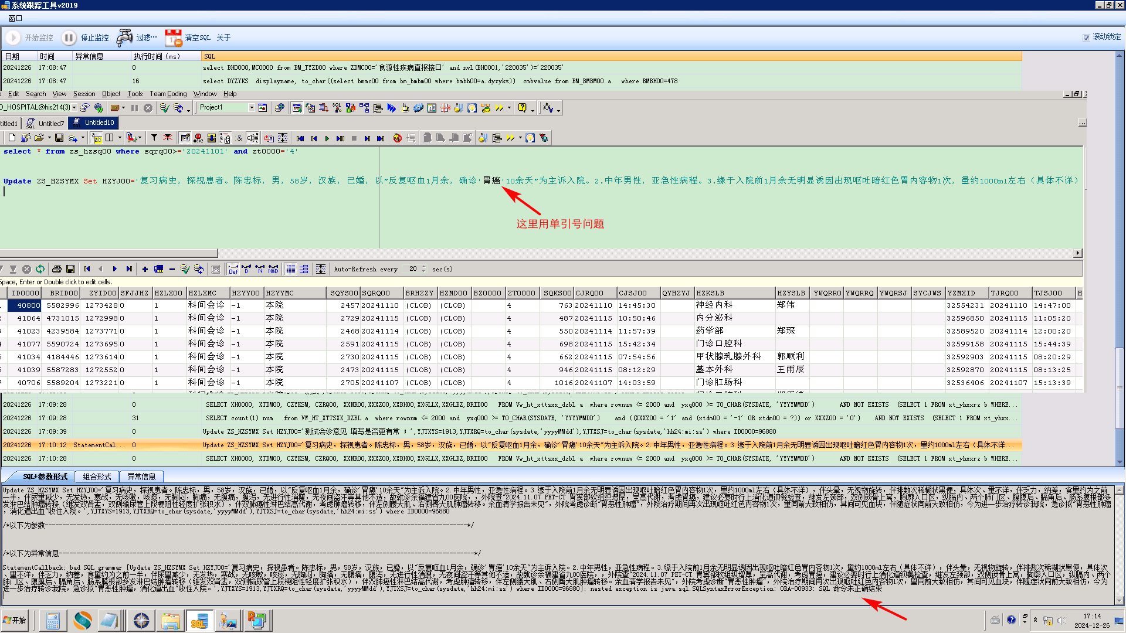Open the 过滤 filter faucet icon

(x=124, y=38)
